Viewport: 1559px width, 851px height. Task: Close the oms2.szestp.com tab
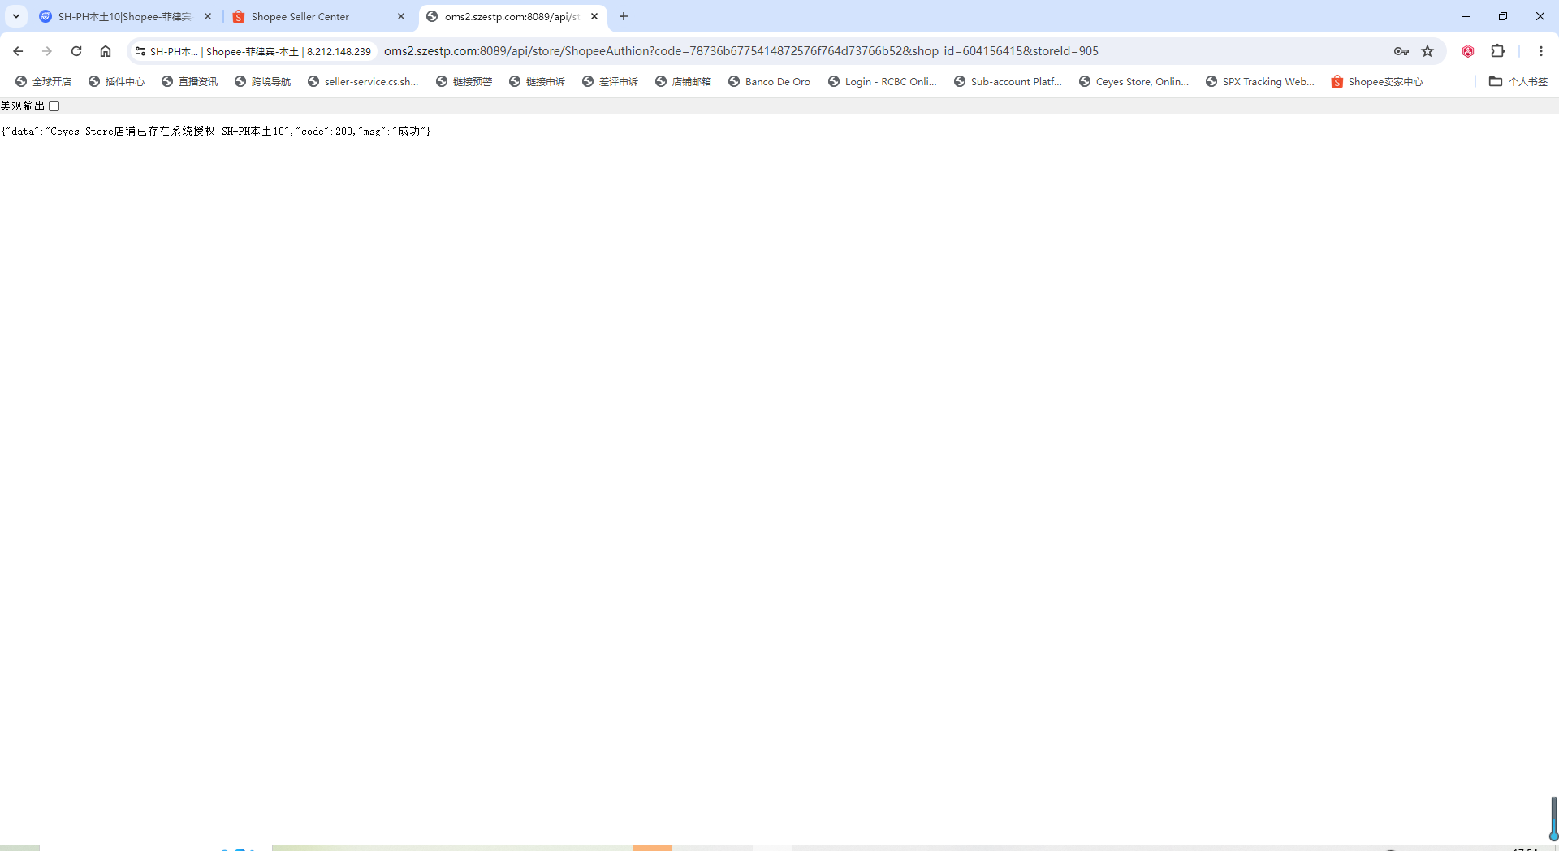click(x=594, y=16)
